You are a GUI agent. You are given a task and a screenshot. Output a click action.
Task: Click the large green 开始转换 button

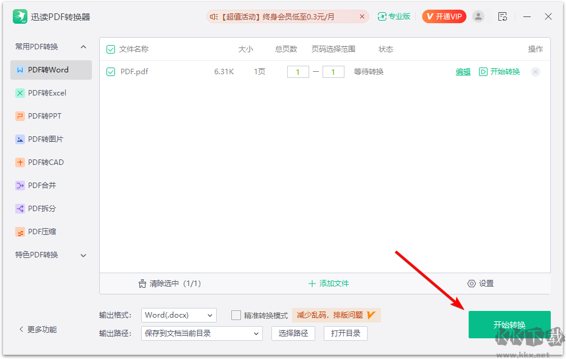pyautogui.click(x=509, y=324)
